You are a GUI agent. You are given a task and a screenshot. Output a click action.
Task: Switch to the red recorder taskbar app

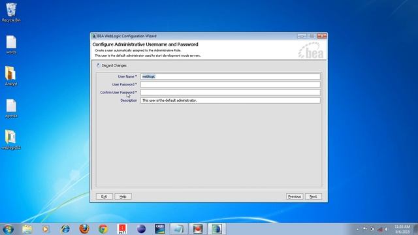tap(197, 229)
